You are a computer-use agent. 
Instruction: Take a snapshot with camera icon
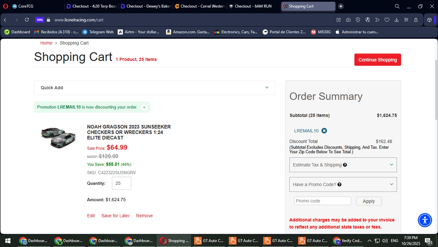coord(348,20)
